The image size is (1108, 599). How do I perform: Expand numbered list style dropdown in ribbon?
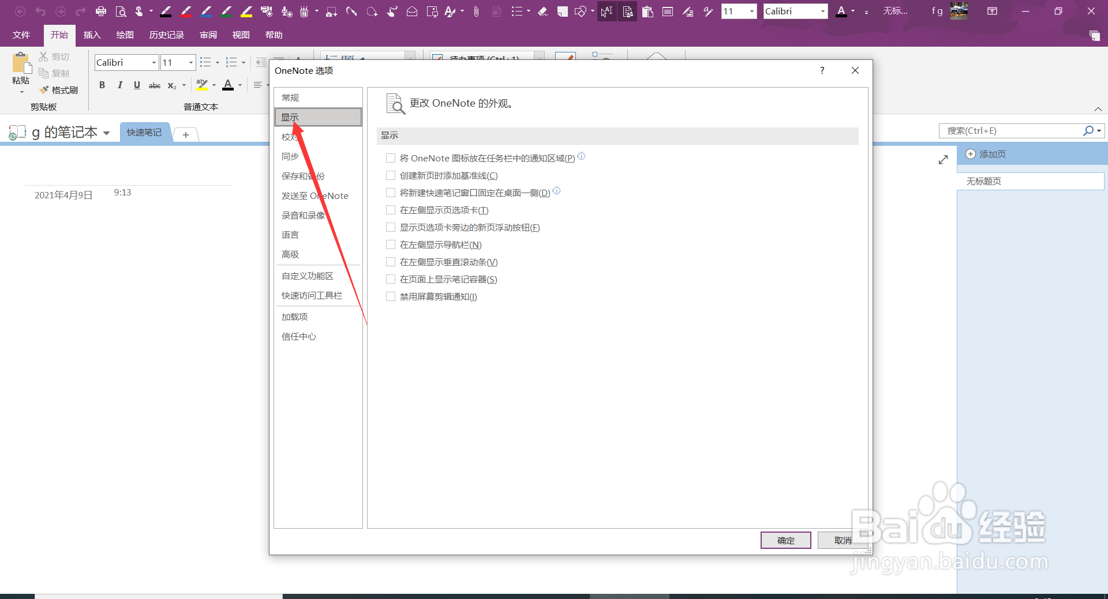(244, 62)
